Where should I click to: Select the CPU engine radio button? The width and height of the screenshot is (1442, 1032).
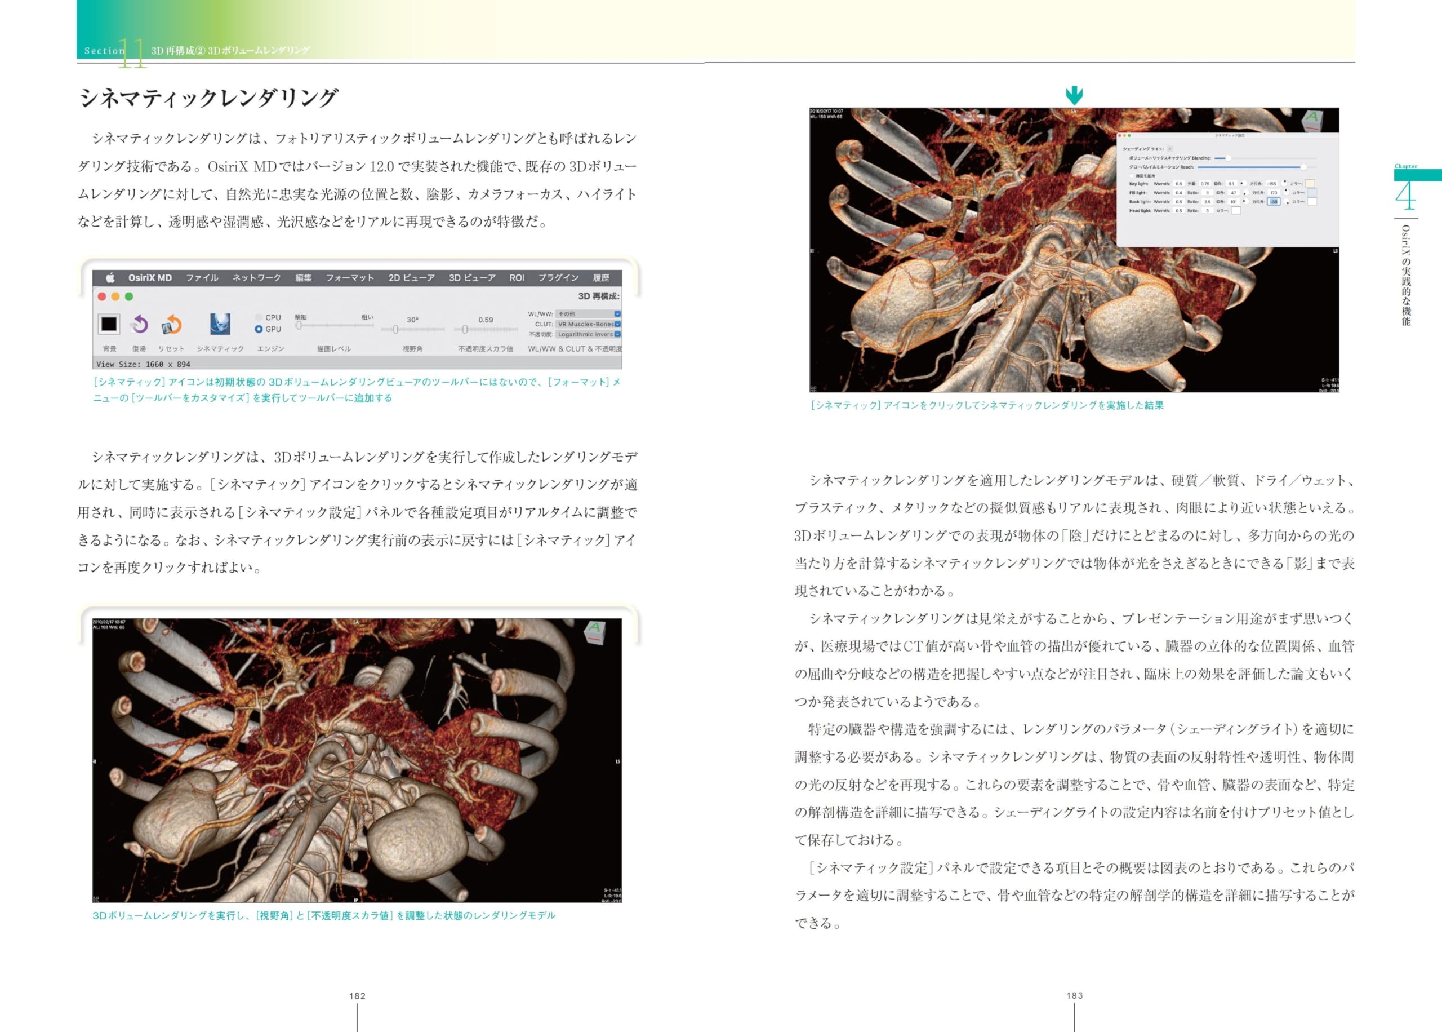coord(259,317)
